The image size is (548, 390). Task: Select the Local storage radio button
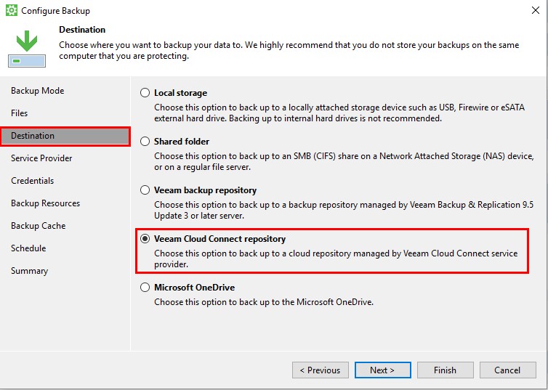(145, 93)
